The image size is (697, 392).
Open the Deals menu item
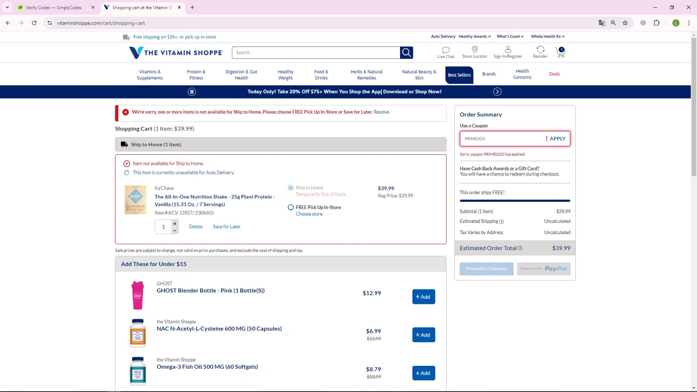click(x=554, y=74)
